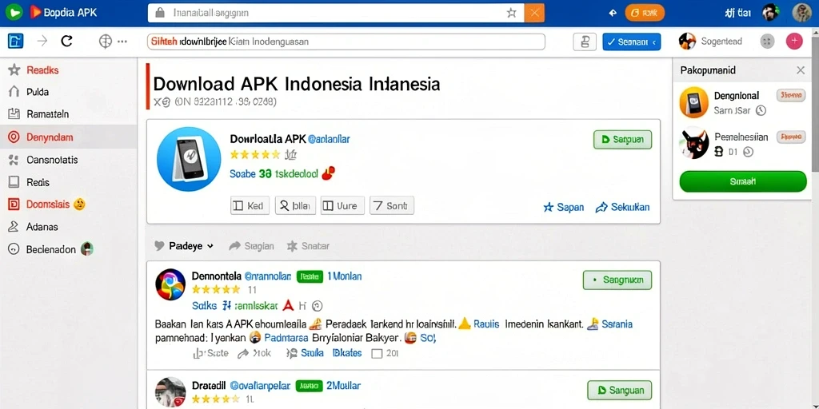Click the tag button next to Dengnional
This screenshot has width=819, height=409.
(790, 95)
